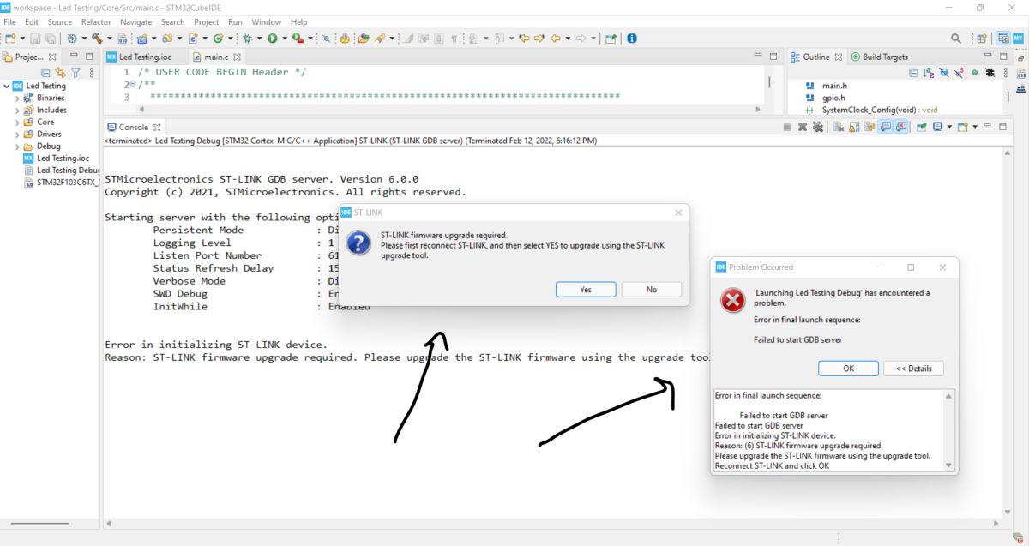
Task: Expand the Binaries folder
Action: click(17, 98)
